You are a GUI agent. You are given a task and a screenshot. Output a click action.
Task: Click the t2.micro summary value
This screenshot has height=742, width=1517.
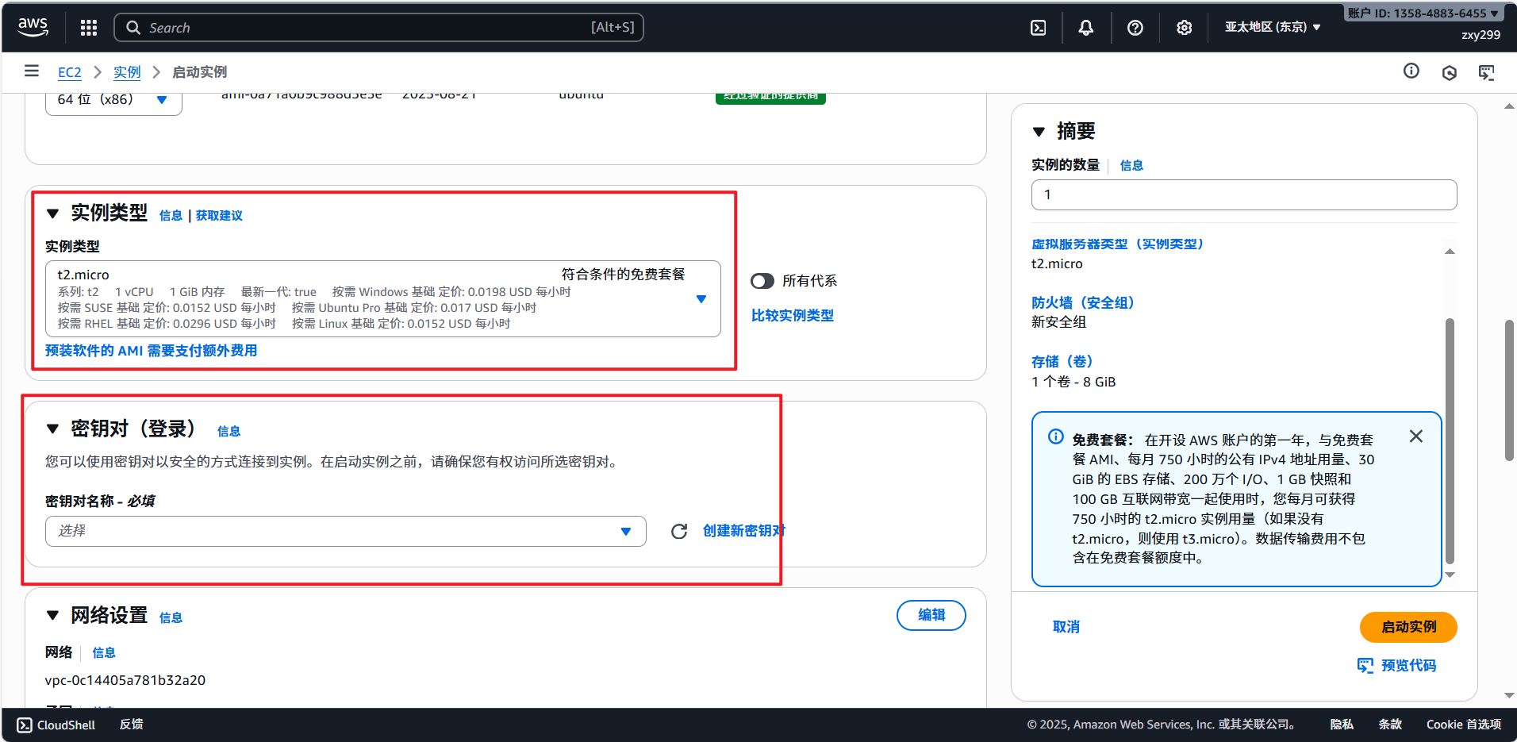[x=1057, y=263]
